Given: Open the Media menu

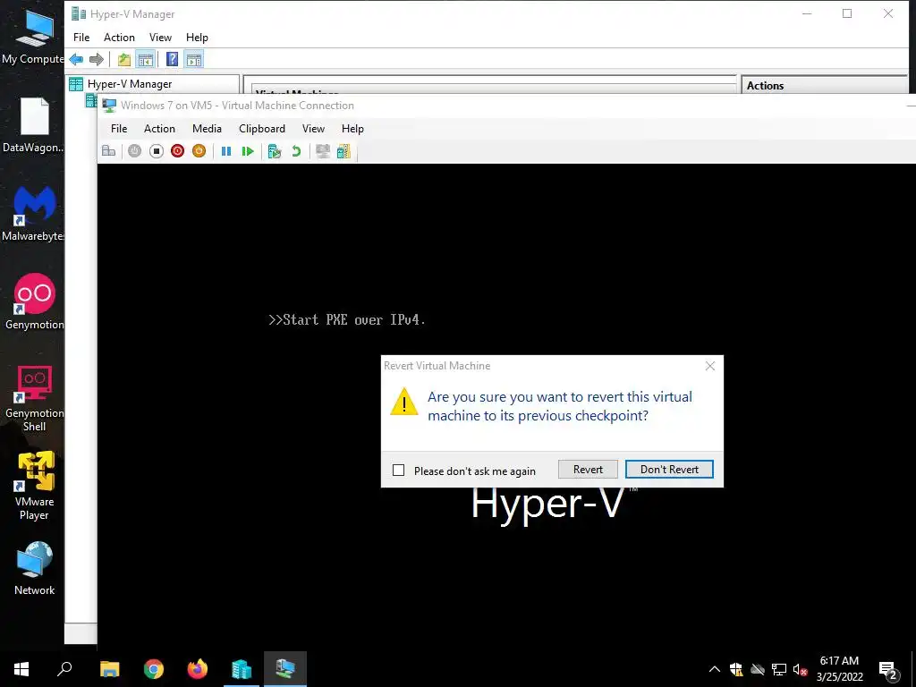Looking at the screenshot, I should click(207, 129).
